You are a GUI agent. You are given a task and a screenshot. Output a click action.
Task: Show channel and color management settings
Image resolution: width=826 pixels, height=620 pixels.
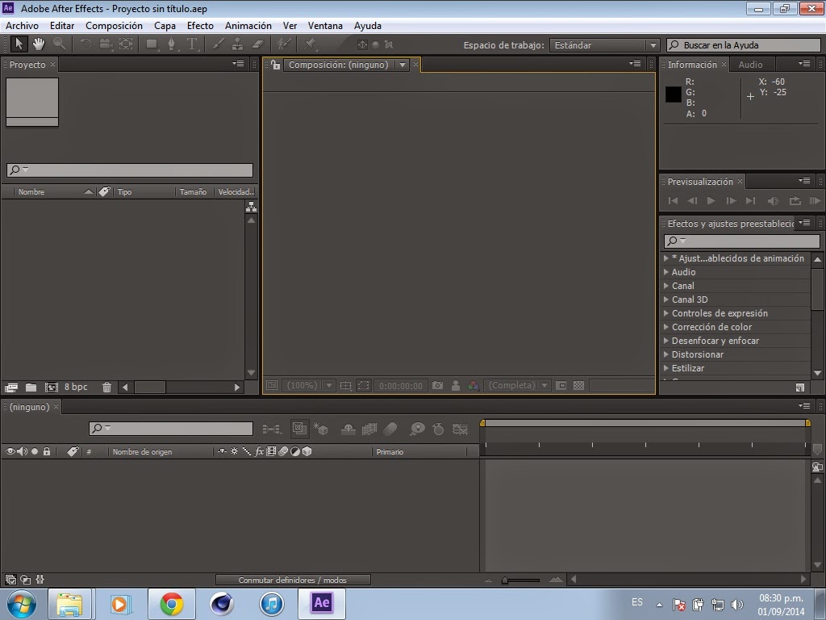tap(473, 385)
